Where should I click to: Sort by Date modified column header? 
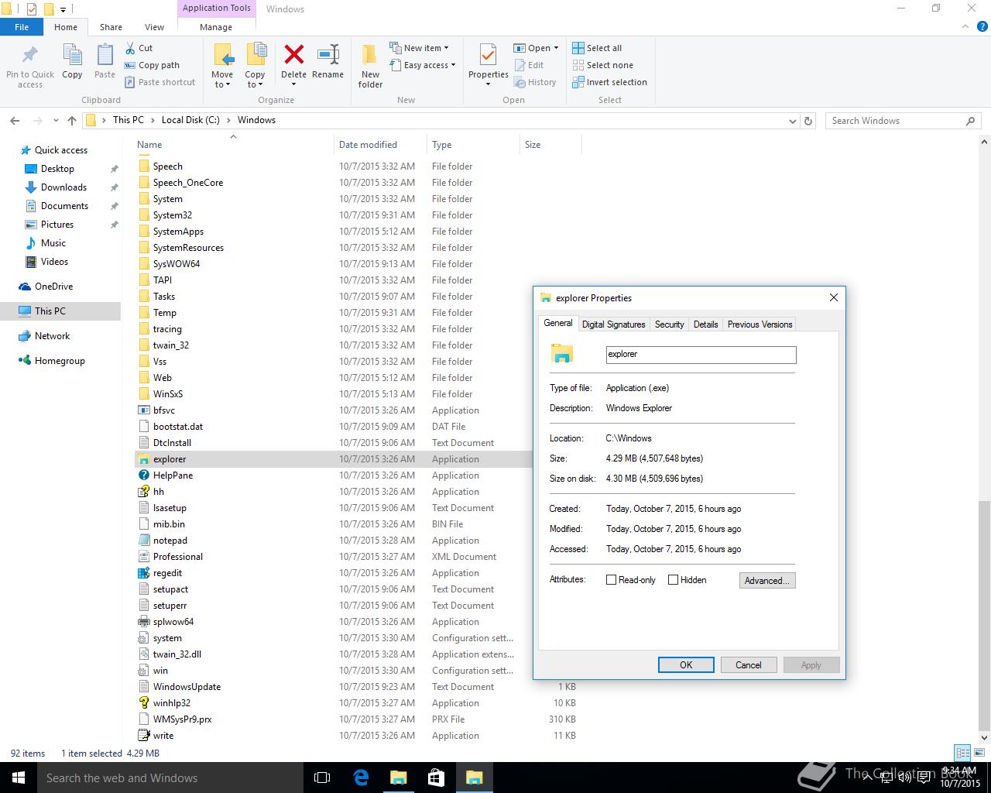(x=380, y=145)
